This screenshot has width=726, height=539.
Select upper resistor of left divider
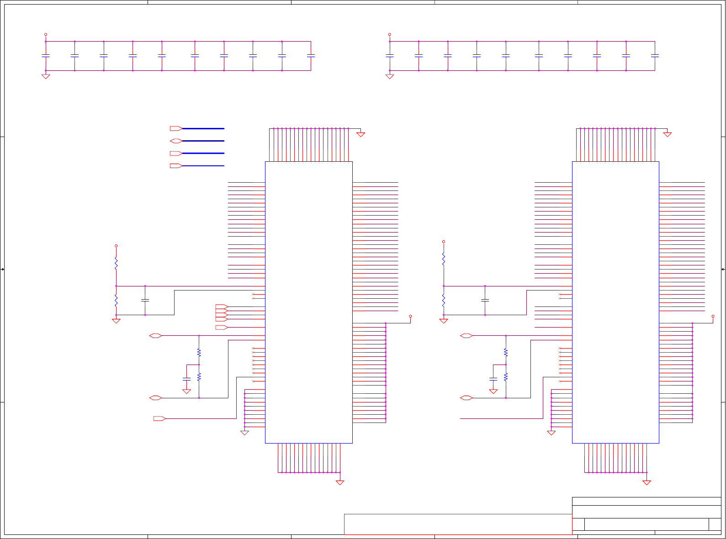(116, 264)
